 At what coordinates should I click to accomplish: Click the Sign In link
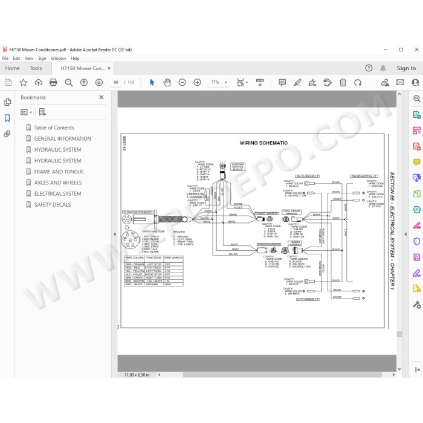point(406,68)
